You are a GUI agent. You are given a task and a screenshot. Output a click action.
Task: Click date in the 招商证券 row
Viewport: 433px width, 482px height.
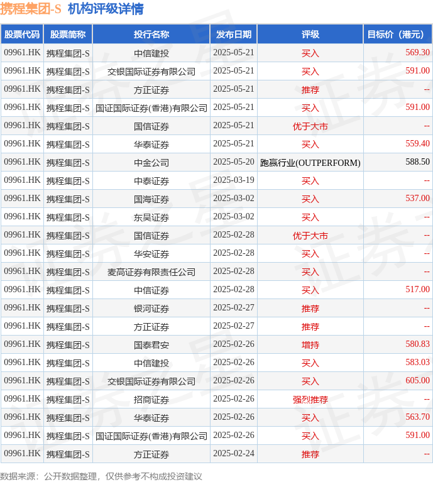point(234,399)
